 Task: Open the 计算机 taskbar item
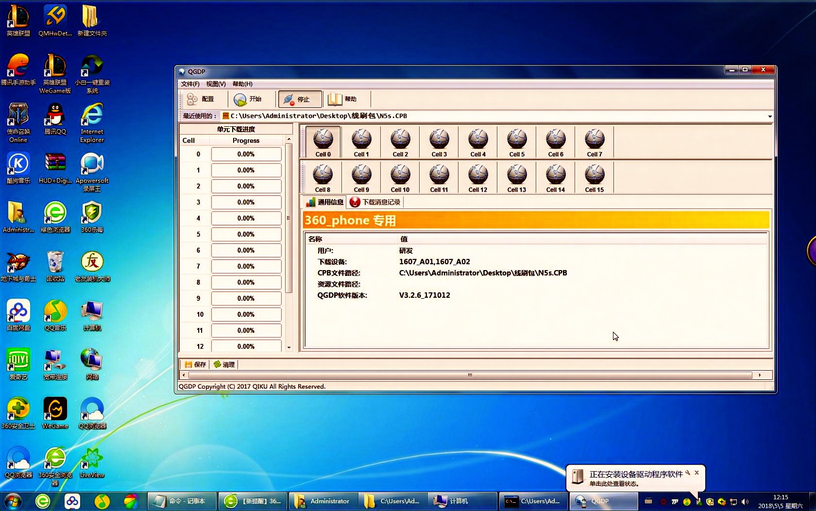tap(463, 501)
